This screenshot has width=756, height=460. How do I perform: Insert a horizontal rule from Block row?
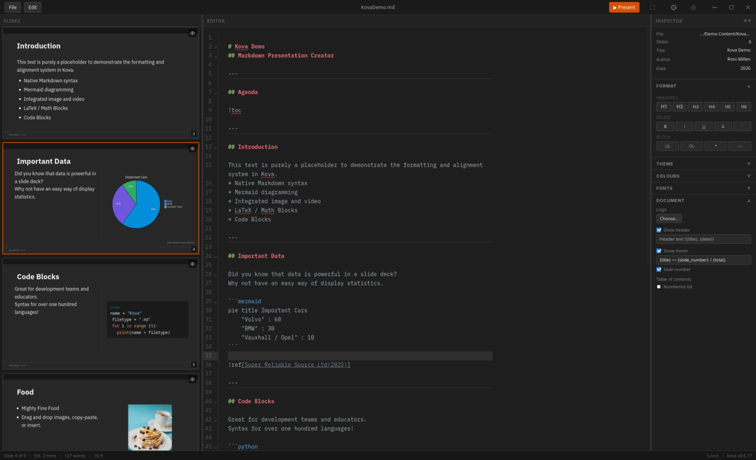tap(740, 146)
